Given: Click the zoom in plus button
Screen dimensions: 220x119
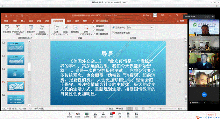Looking at the screenshot, I should [x=175, y=109].
